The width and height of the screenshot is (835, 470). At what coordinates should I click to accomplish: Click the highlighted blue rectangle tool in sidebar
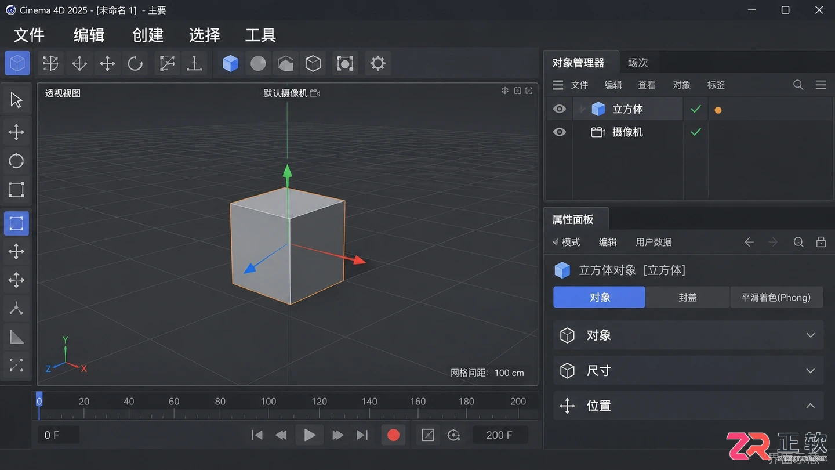click(16, 223)
